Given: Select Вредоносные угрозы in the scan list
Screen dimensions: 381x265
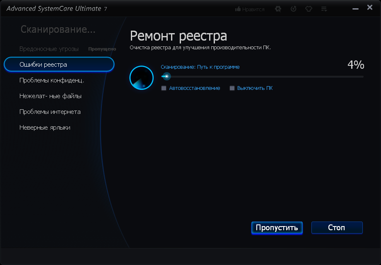Looking at the screenshot, I should pos(49,49).
